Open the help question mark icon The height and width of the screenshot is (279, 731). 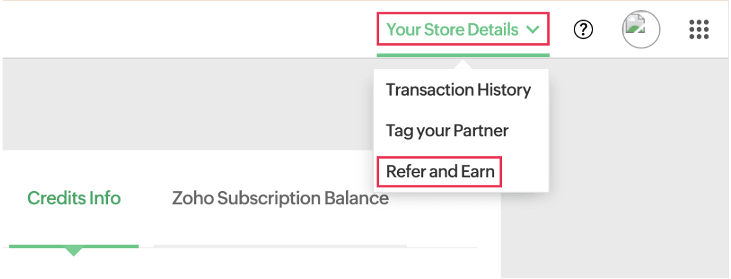point(584,30)
